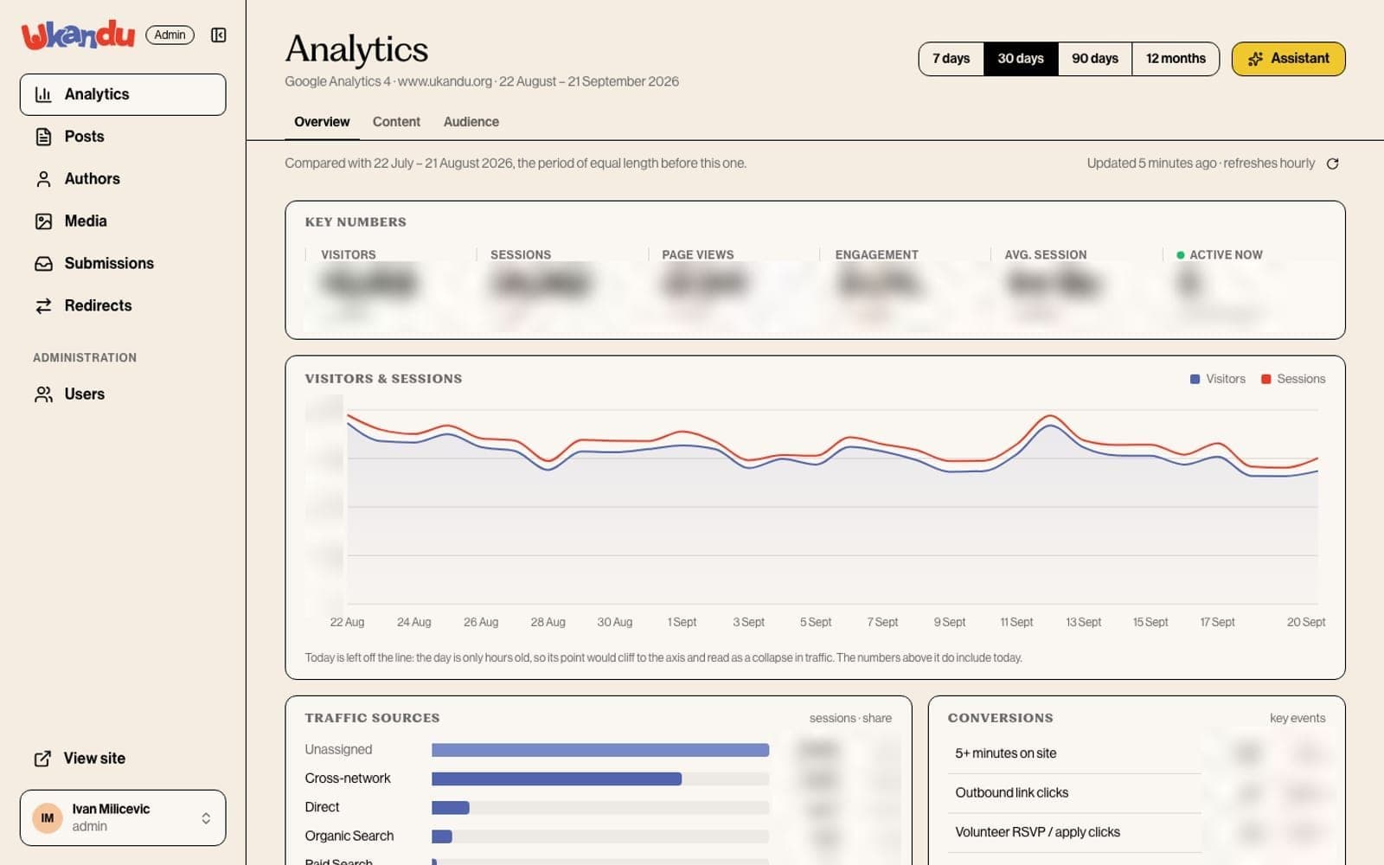Switch to the Content tab
The height and width of the screenshot is (865, 1384).
tap(396, 122)
